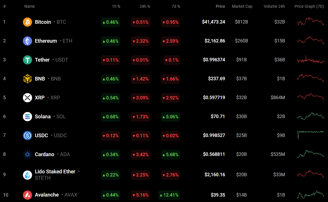Click the Lido Staked Ether icon
This screenshot has width=328, height=202.
tap(27, 175)
